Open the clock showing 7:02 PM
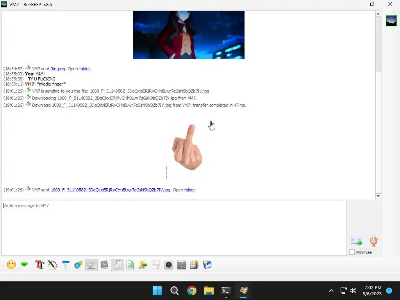Screen dimensions: 400x300 [x=372, y=291]
